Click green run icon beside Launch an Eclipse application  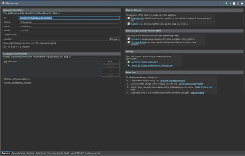coord(129,62)
